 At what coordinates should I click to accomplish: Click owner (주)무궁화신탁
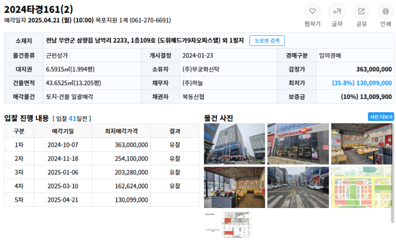pyautogui.click(x=201, y=69)
